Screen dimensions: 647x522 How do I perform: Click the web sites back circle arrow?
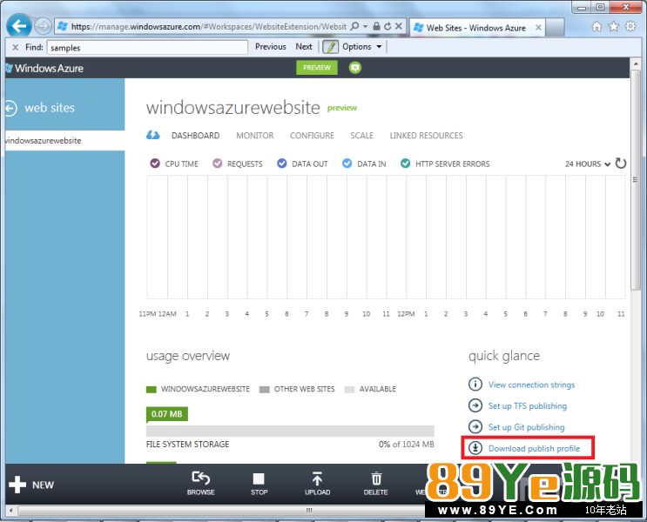pos(10,109)
